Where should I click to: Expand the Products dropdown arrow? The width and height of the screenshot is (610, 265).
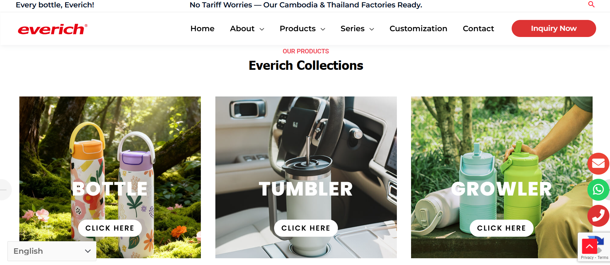tap(323, 29)
